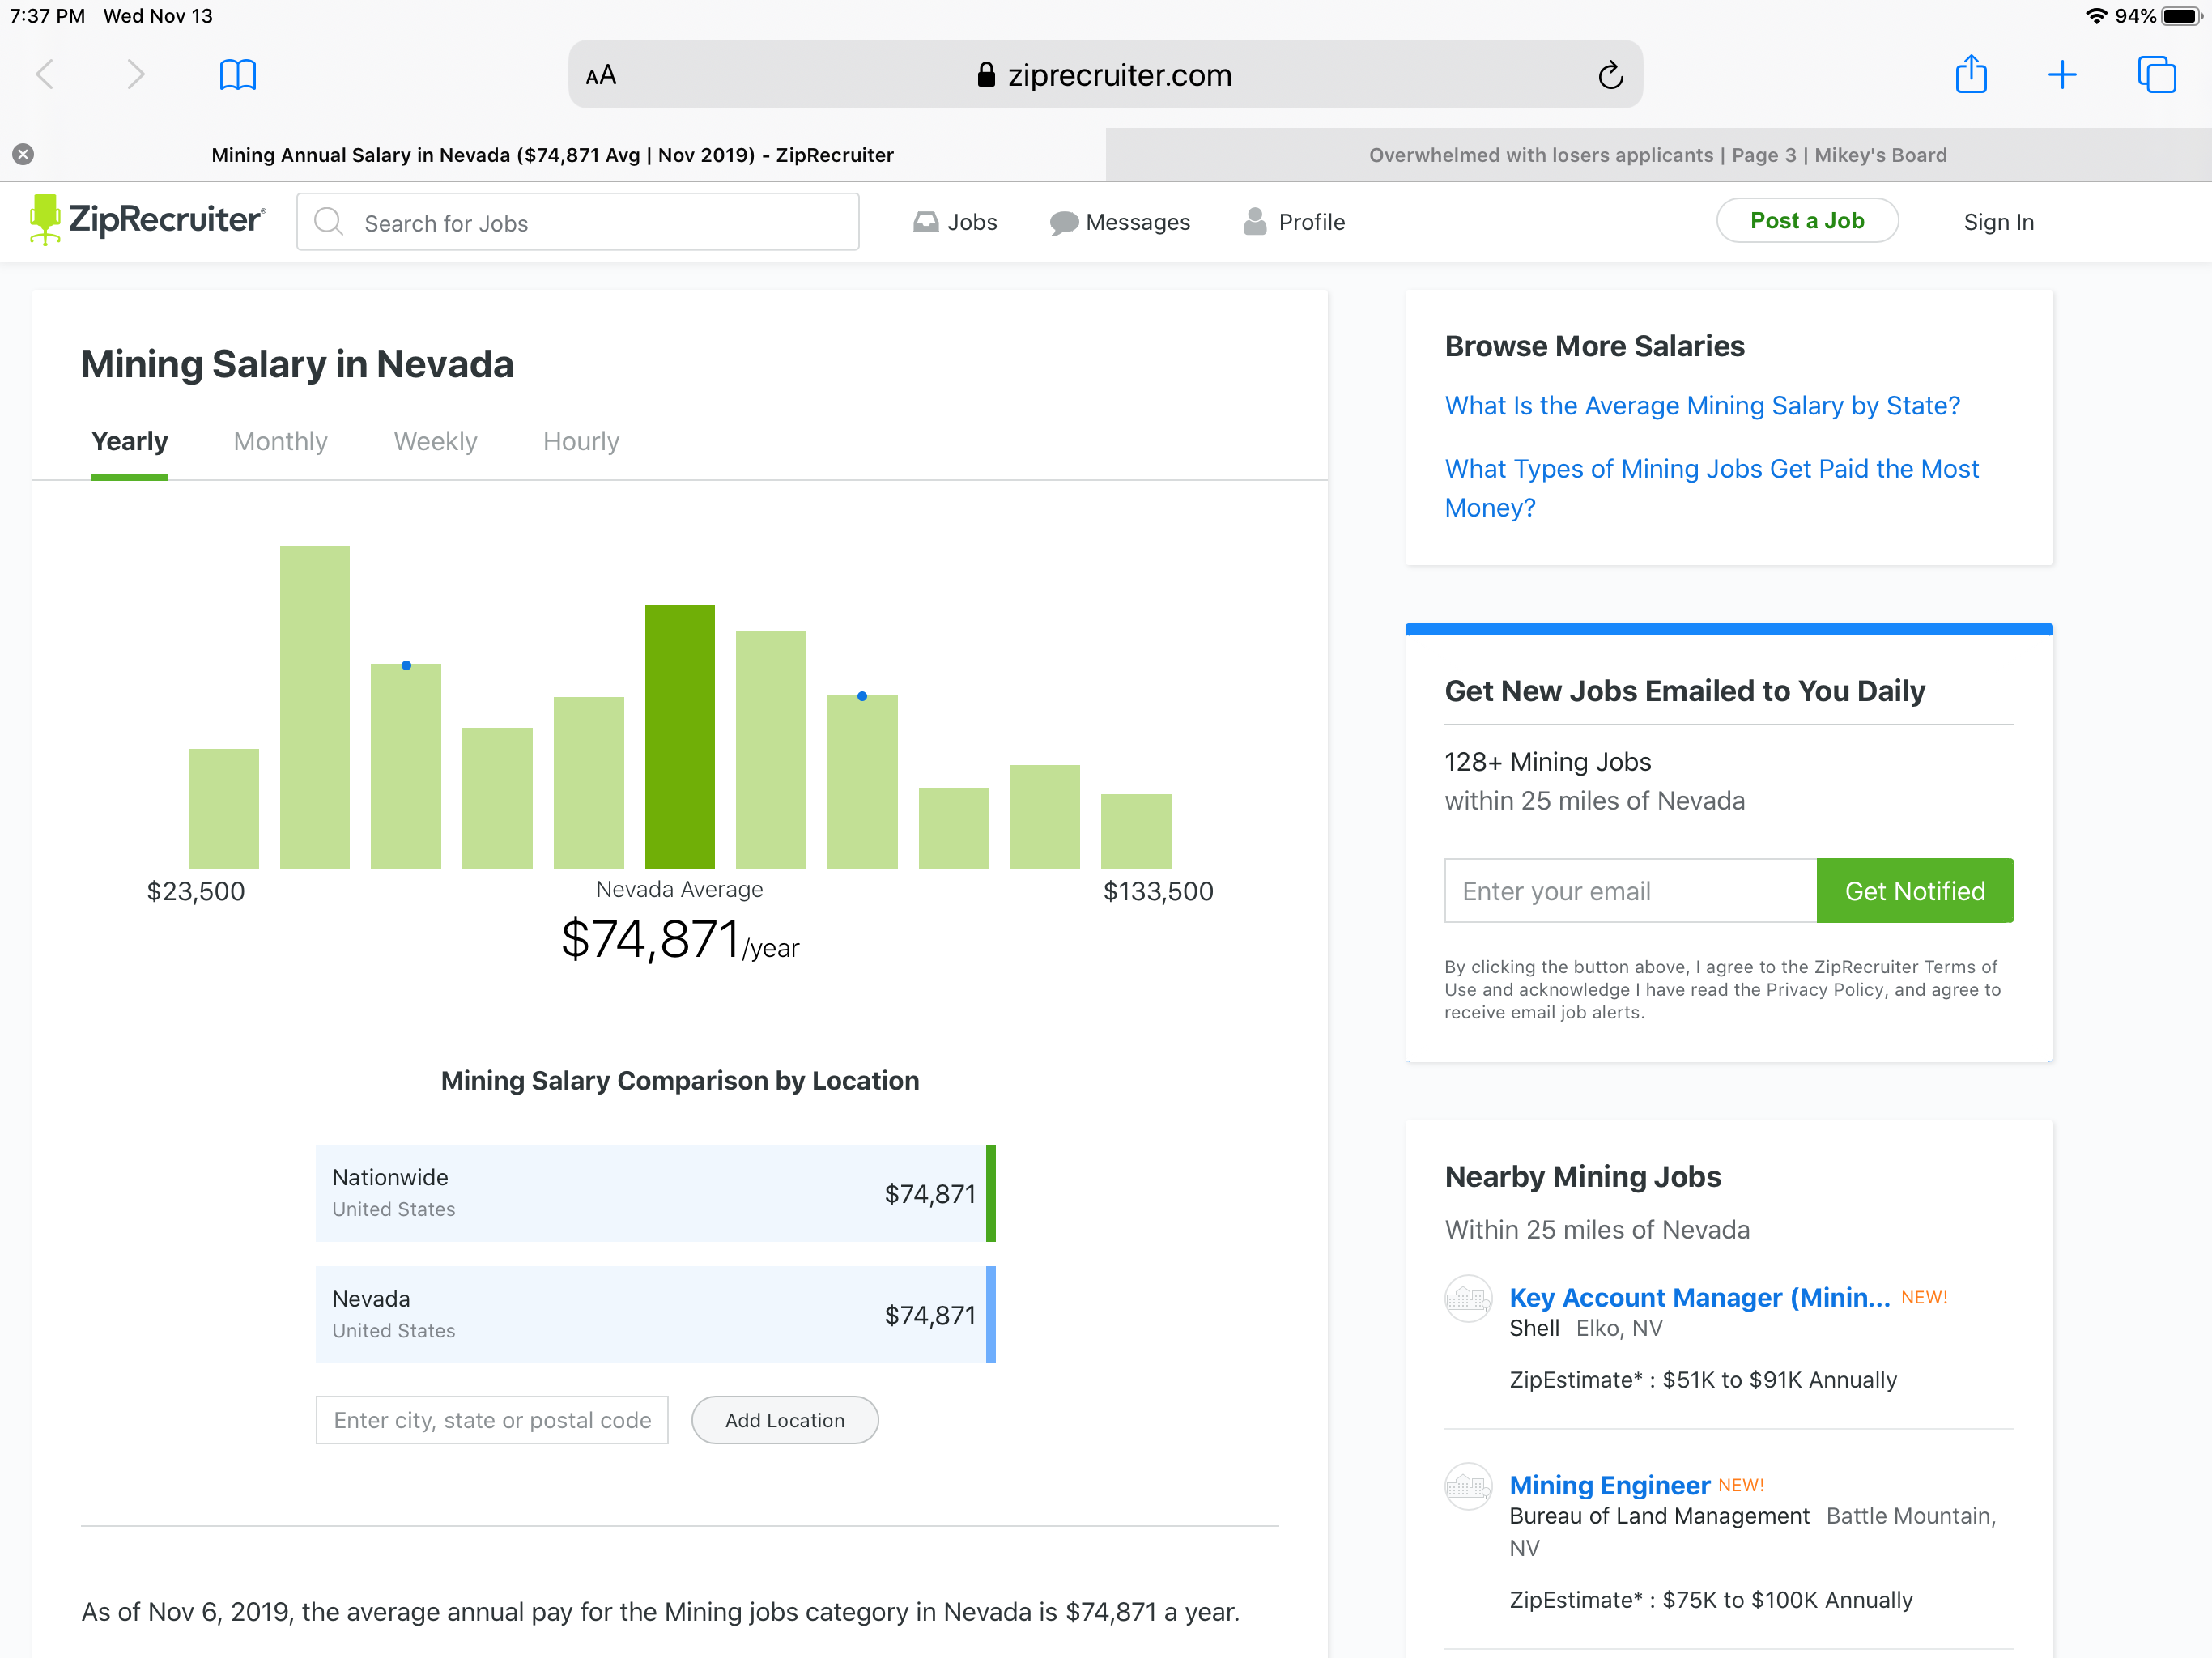Viewport: 2212px width, 1658px height.
Task: Open Safari bookmarks book icon
Action: click(237, 75)
